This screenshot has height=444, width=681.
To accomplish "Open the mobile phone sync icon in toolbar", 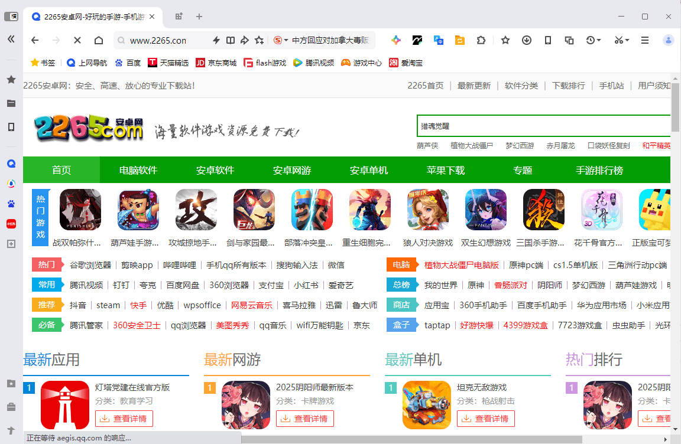I will (547, 40).
